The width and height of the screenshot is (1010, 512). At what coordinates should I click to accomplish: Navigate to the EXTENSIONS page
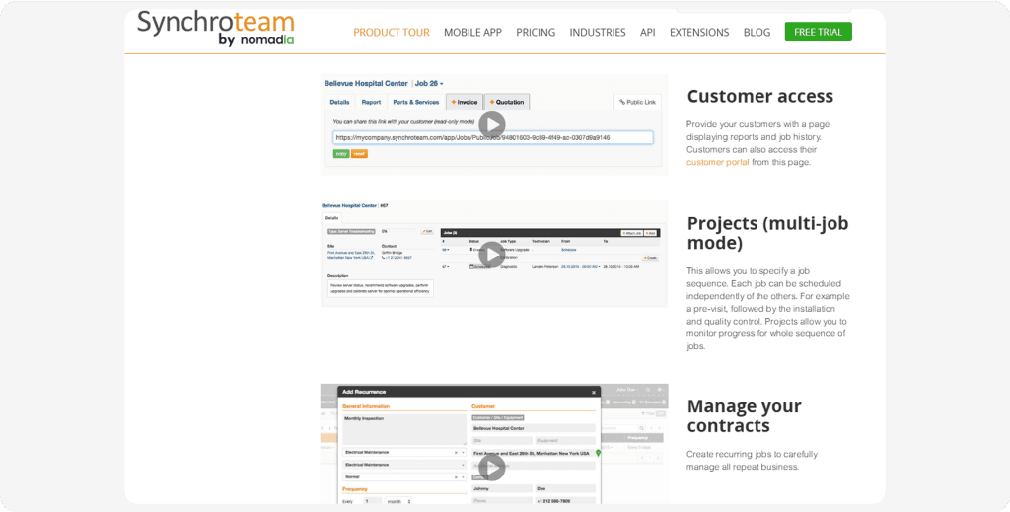coord(699,32)
